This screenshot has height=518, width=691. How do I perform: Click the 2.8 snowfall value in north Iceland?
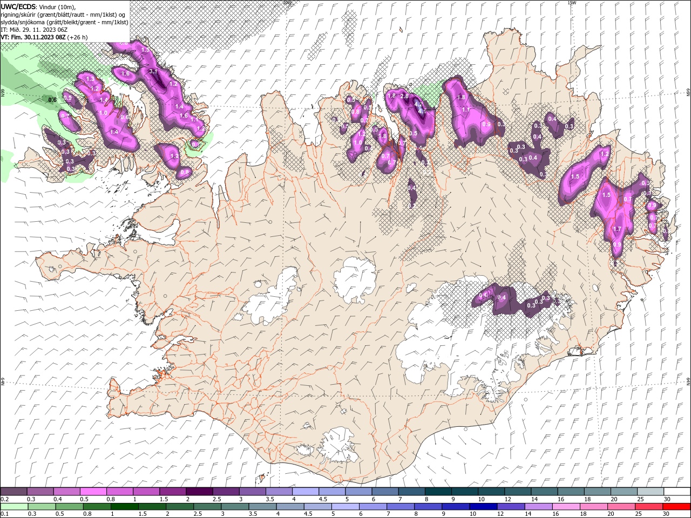403,96
